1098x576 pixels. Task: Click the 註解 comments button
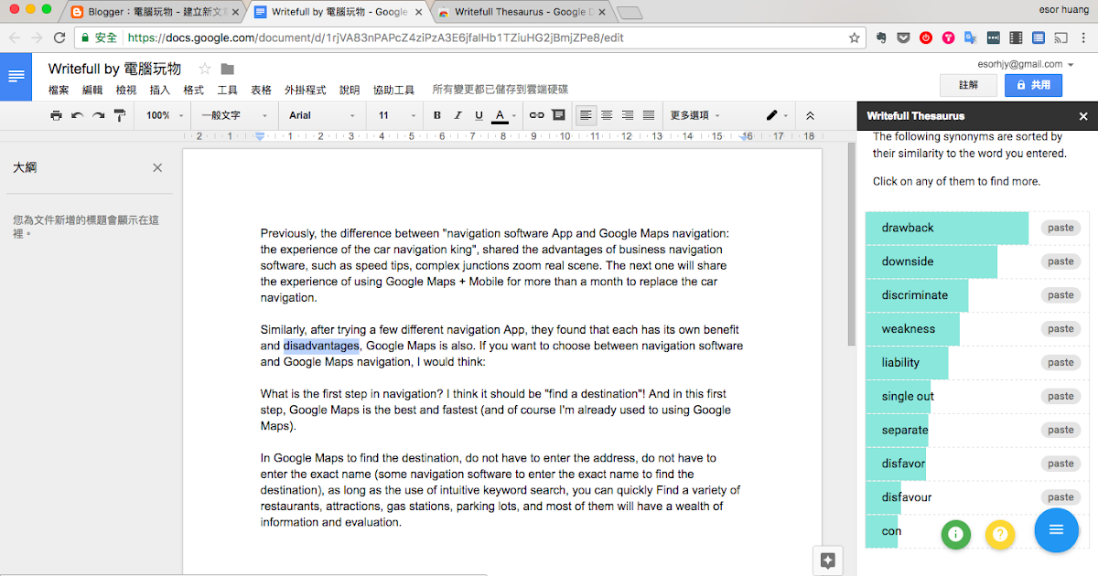[968, 85]
